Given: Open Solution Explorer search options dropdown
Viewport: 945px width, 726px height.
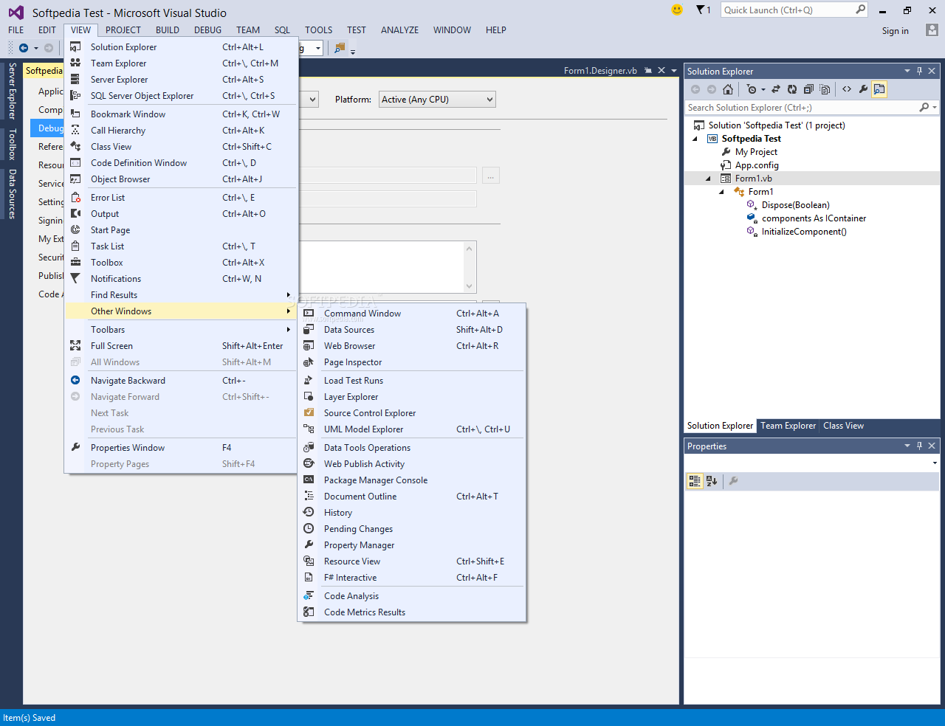Looking at the screenshot, I should click(935, 108).
